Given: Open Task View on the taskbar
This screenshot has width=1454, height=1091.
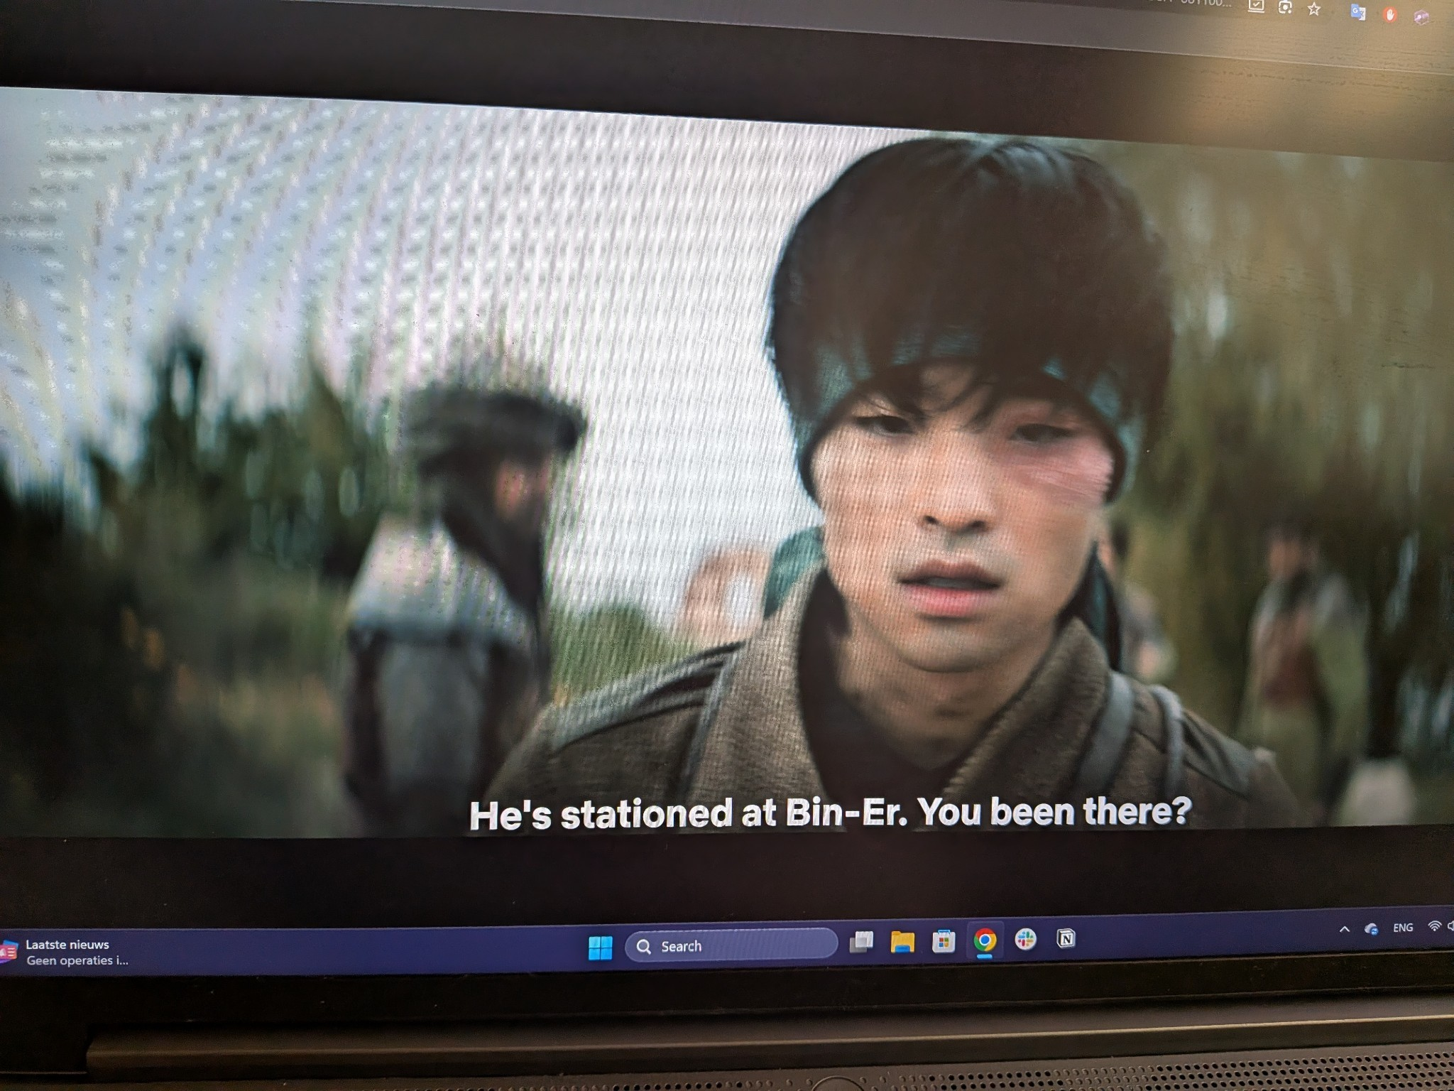Looking at the screenshot, I should point(861,942).
